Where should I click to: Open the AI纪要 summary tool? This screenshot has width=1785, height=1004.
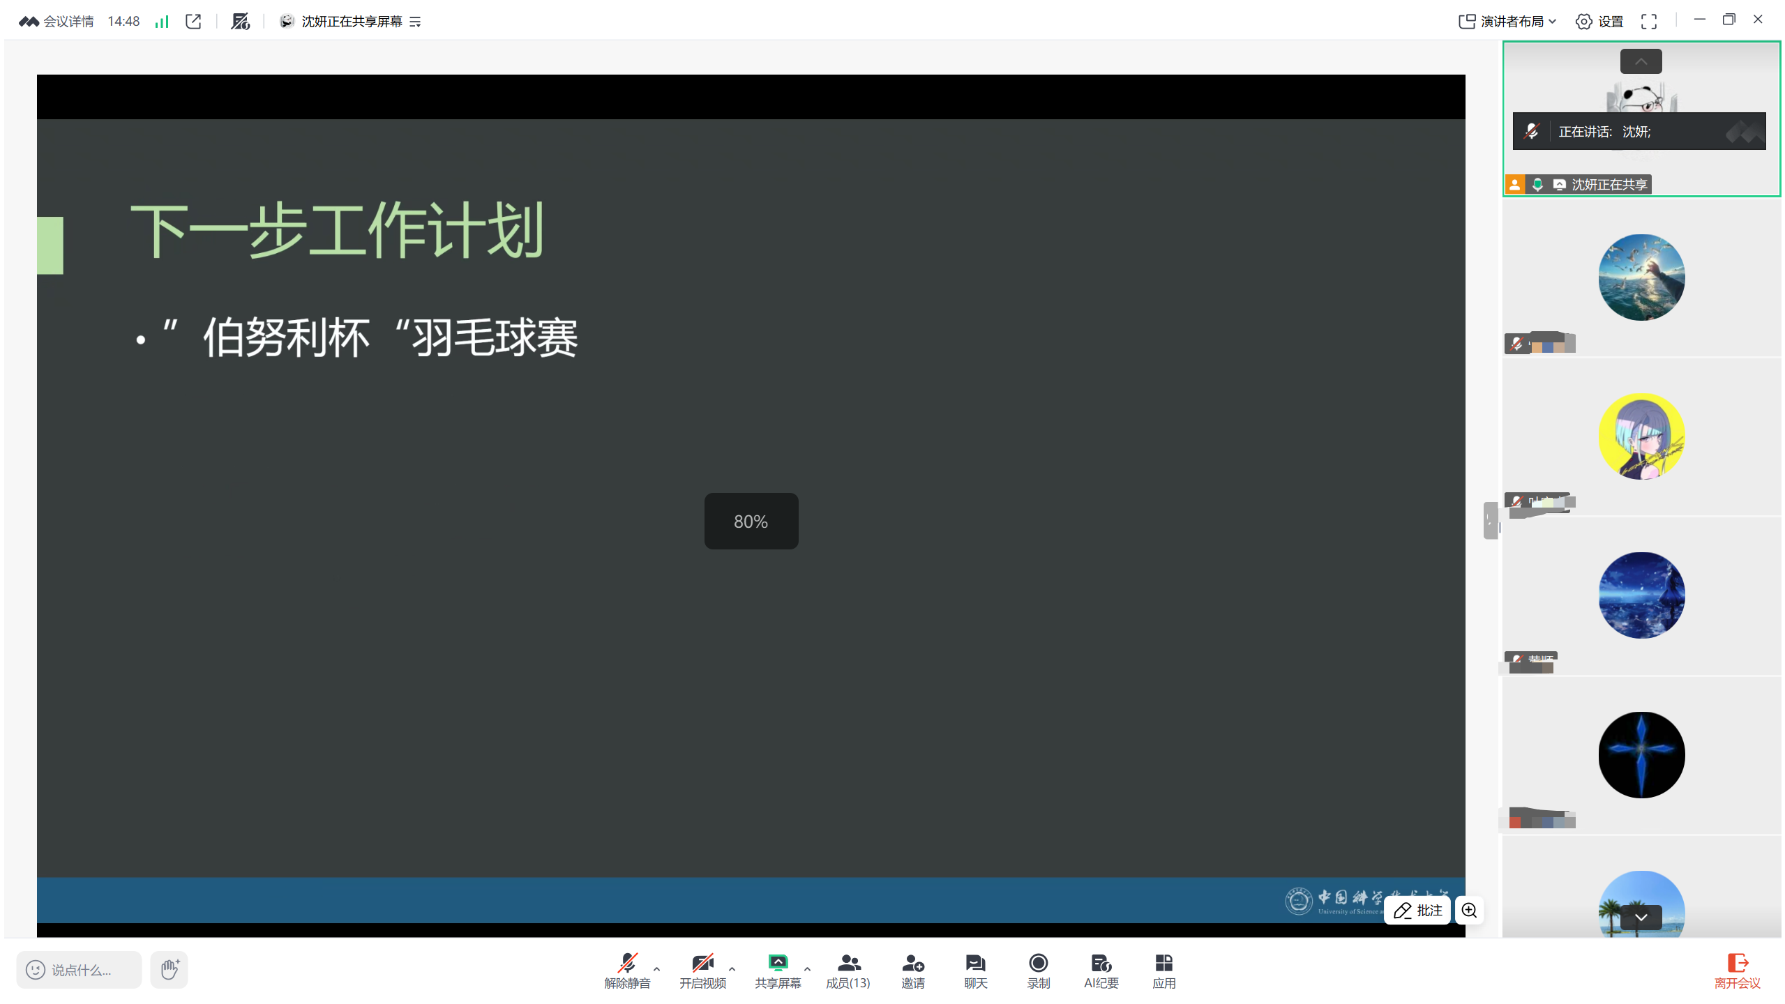pyautogui.click(x=1101, y=971)
